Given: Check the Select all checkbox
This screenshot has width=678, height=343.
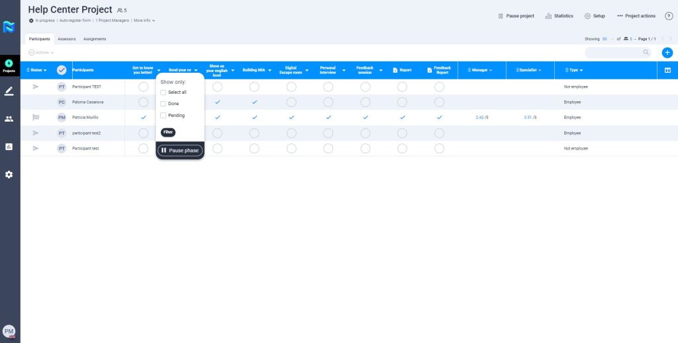Looking at the screenshot, I should point(164,93).
